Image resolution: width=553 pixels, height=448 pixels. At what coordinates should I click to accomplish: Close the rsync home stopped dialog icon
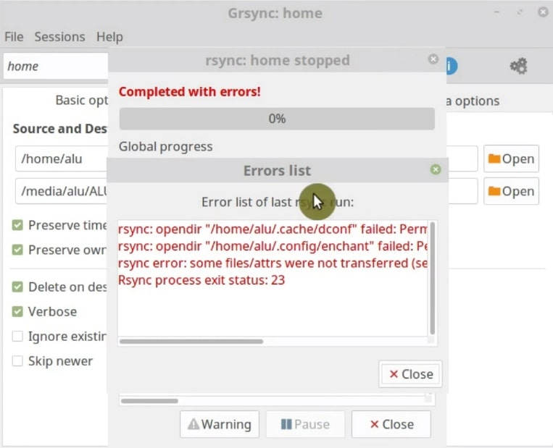(433, 59)
